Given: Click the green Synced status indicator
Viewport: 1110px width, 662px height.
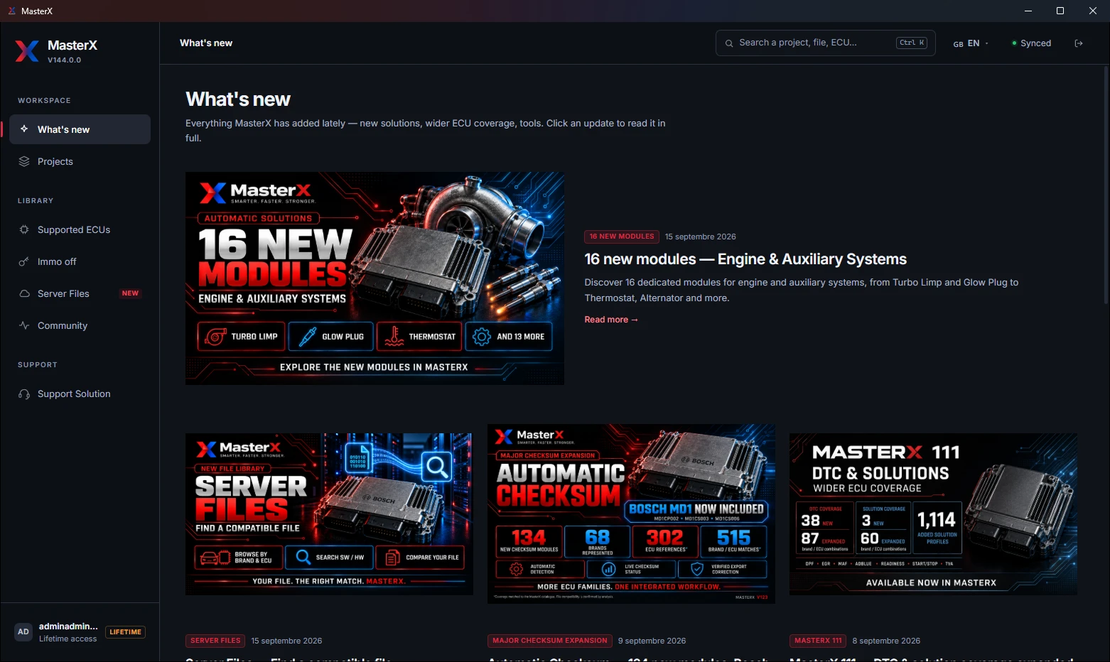Looking at the screenshot, I should (1014, 43).
